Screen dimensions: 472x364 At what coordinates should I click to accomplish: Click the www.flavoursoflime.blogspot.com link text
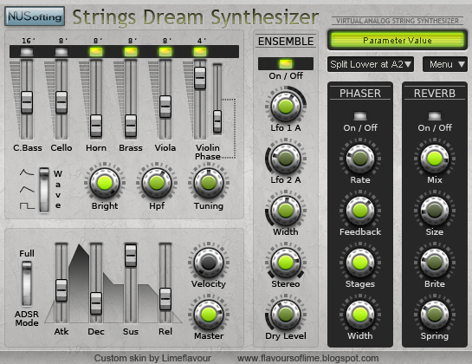pos(307,358)
